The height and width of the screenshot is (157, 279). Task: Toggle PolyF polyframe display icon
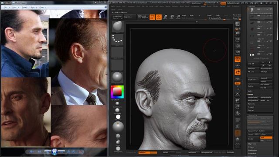tap(237, 120)
